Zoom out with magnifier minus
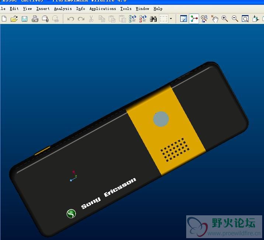Image resolution: width=264 pixels, height=240 pixels. pos(235,19)
